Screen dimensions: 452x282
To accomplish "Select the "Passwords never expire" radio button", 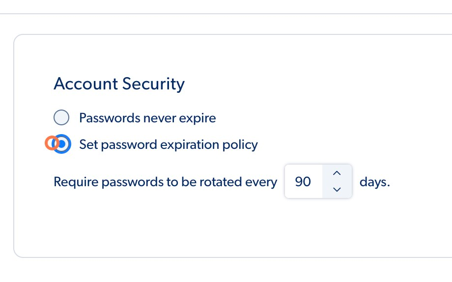I will click(x=61, y=118).
